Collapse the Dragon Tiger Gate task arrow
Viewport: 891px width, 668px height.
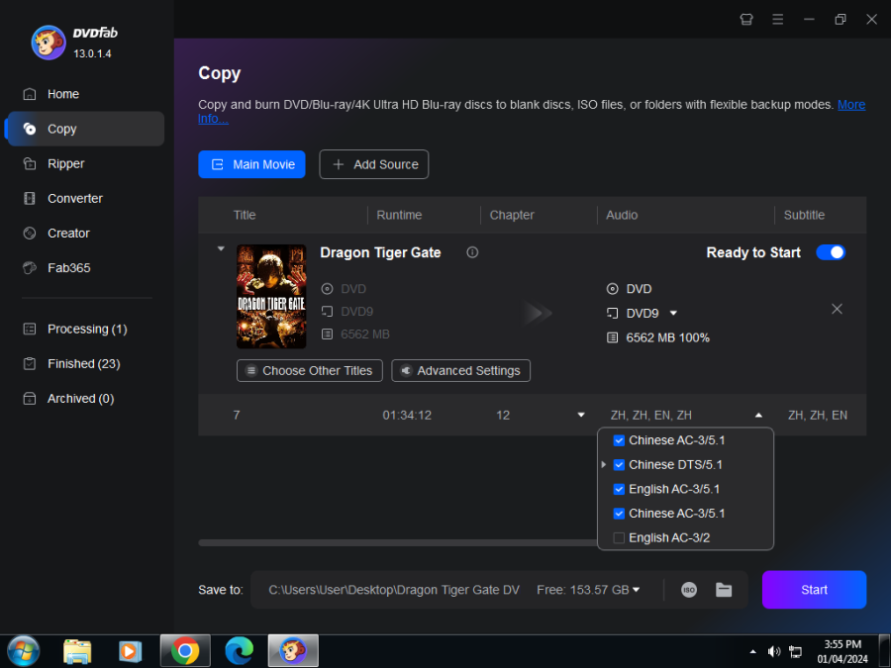(221, 248)
